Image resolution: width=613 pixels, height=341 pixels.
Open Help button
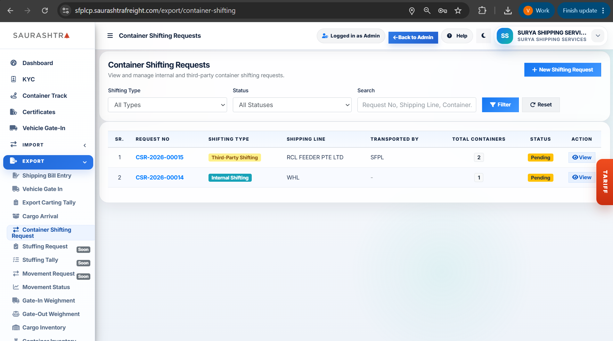[457, 36]
